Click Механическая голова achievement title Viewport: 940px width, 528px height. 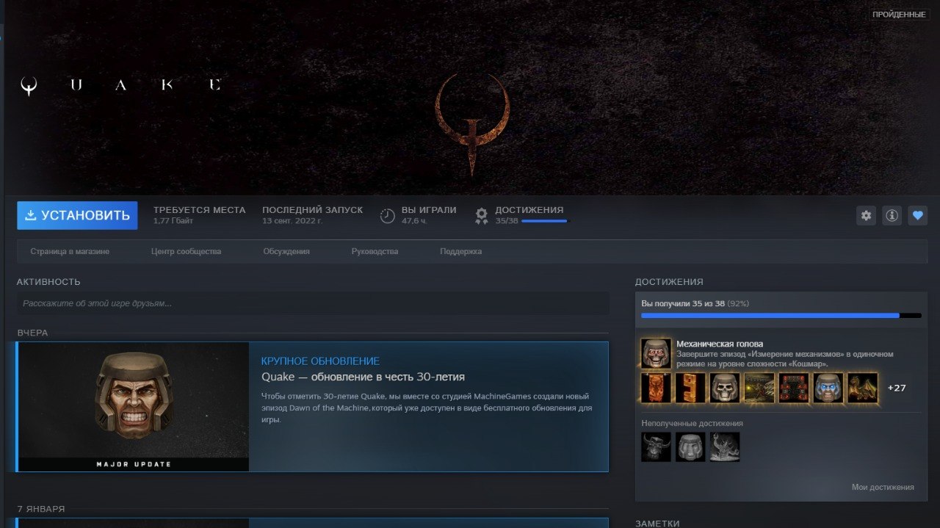click(x=720, y=344)
